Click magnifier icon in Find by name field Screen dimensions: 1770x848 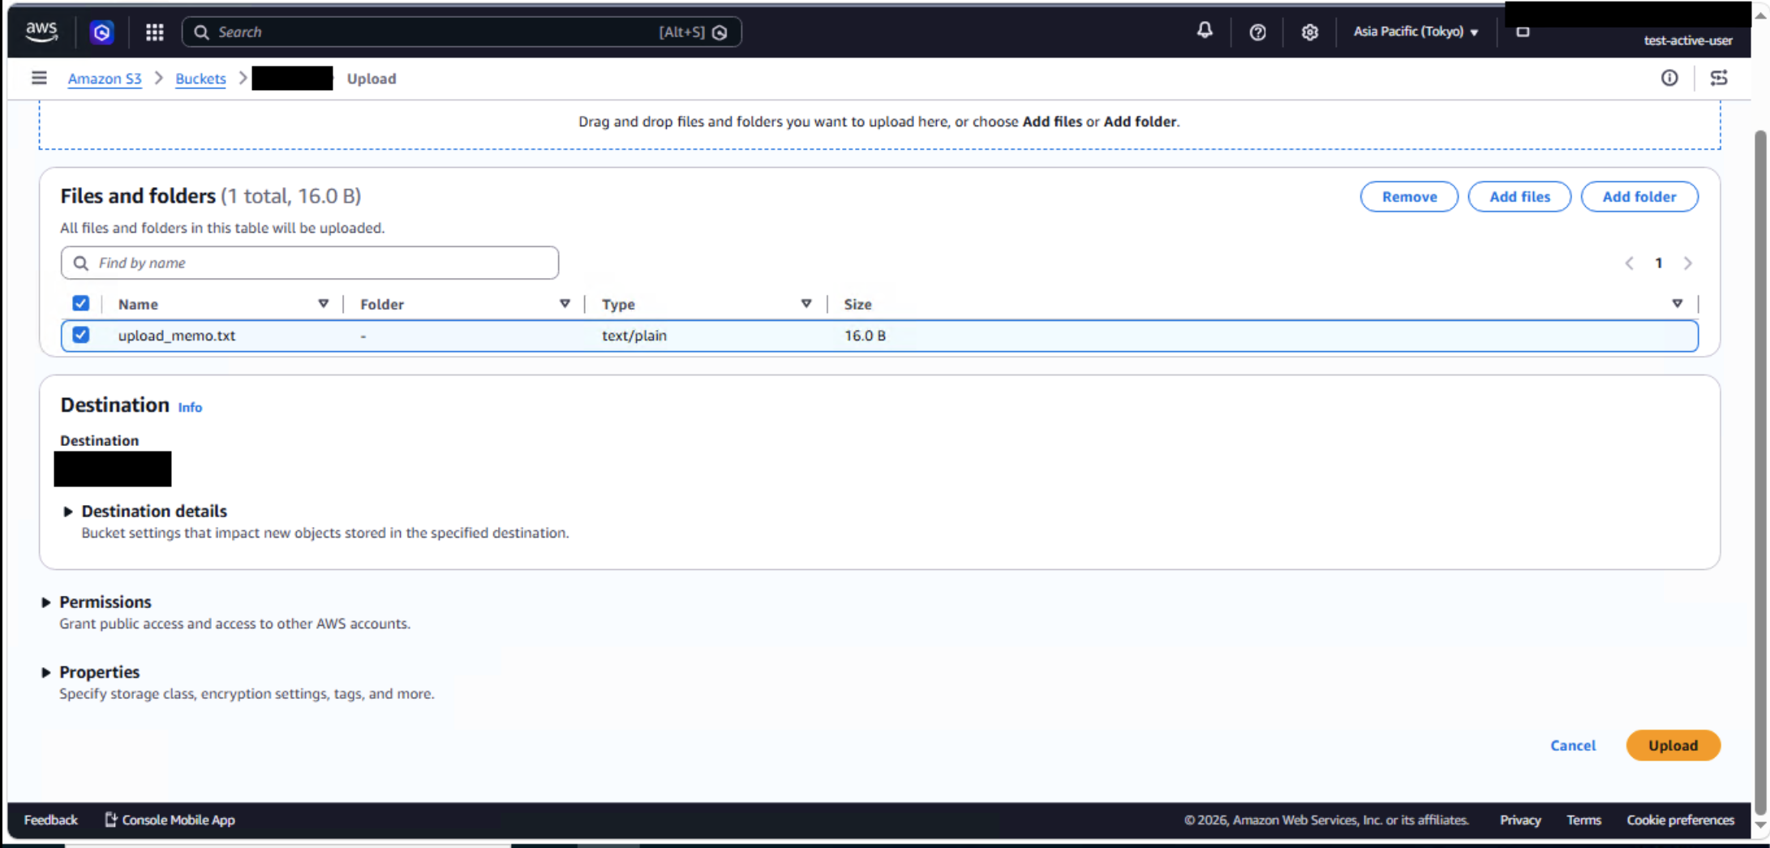coord(81,263)
